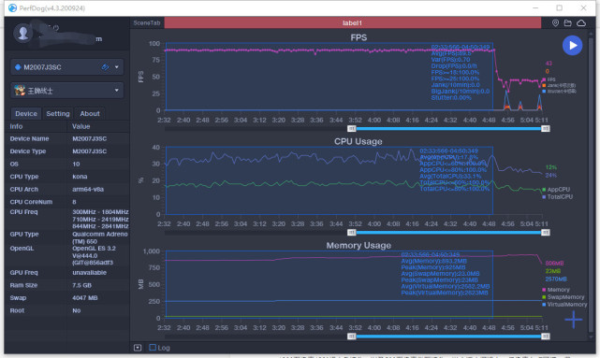600x358 pixels.
Task: Click the PerfDog logo in the title bar
Action: pos(12,8)
